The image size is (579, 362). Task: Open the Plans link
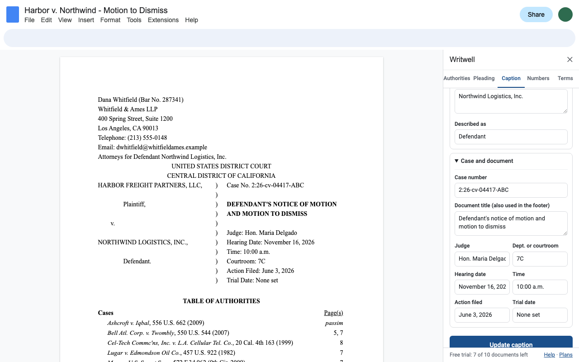click(x=566, y=355)
